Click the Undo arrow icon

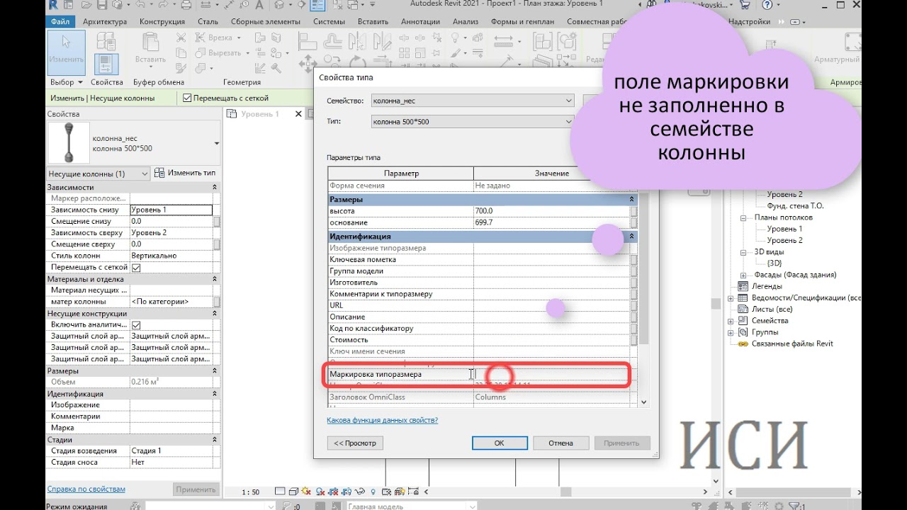pos(140,5)
